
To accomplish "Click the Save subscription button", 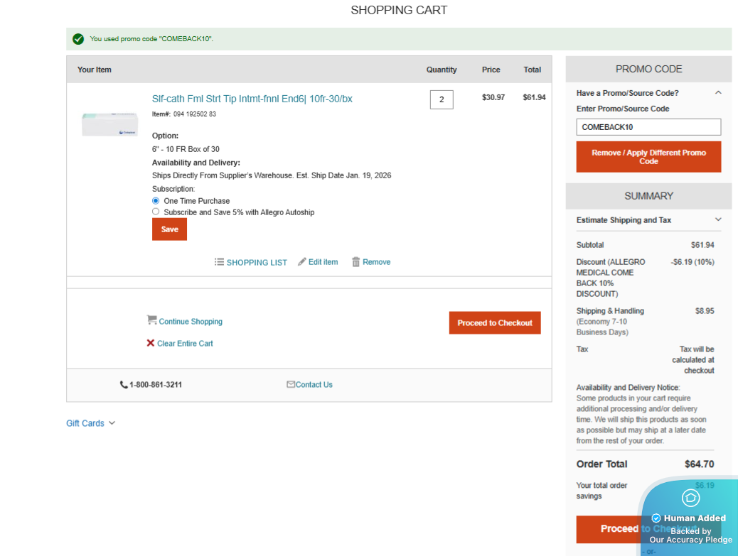I will point(169,229).
